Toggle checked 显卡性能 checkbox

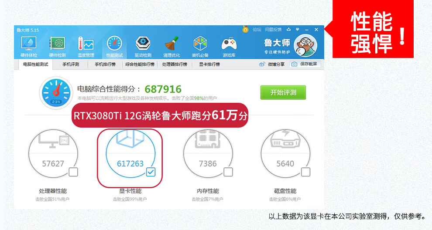(x=151, y=172)
